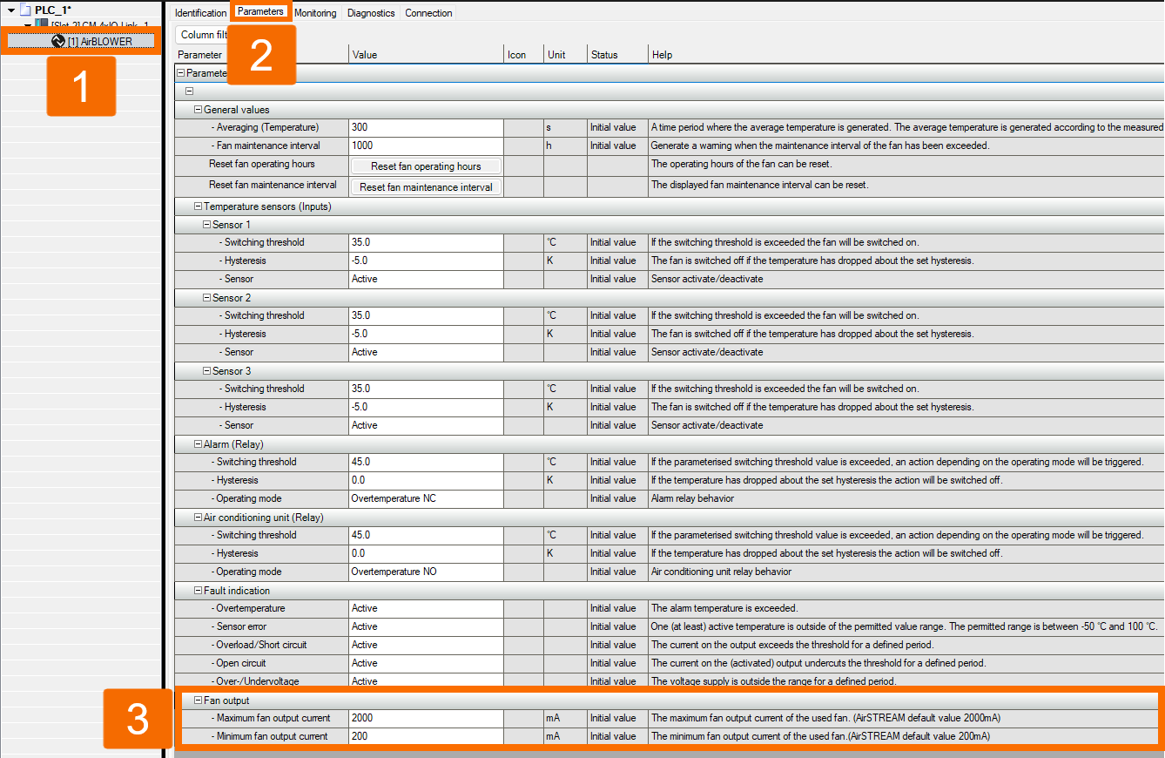Edit Sensor 1 Hysteresis value
This screenshot has height=758, width=1165.
(426, 261)
